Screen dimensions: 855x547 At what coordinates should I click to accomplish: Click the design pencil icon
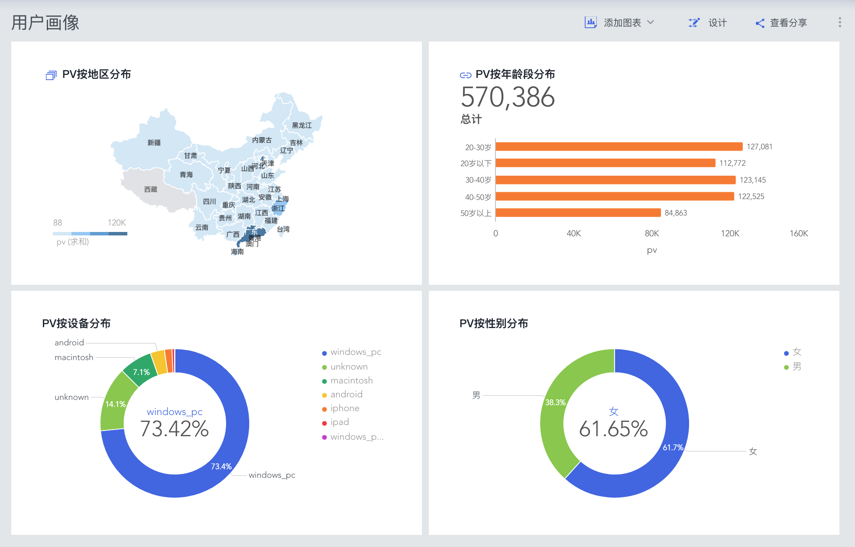point(694,23)
